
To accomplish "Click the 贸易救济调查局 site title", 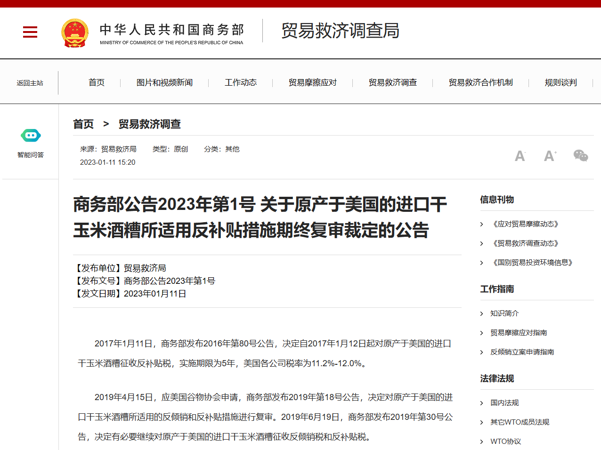I will click(x=340, y=31).
